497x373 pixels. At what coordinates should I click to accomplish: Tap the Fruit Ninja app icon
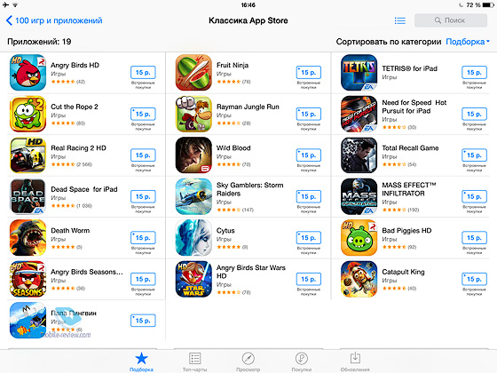(193, 73)
